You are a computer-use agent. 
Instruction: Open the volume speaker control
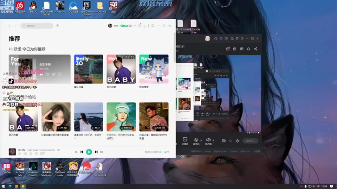(x=102, y=152)
